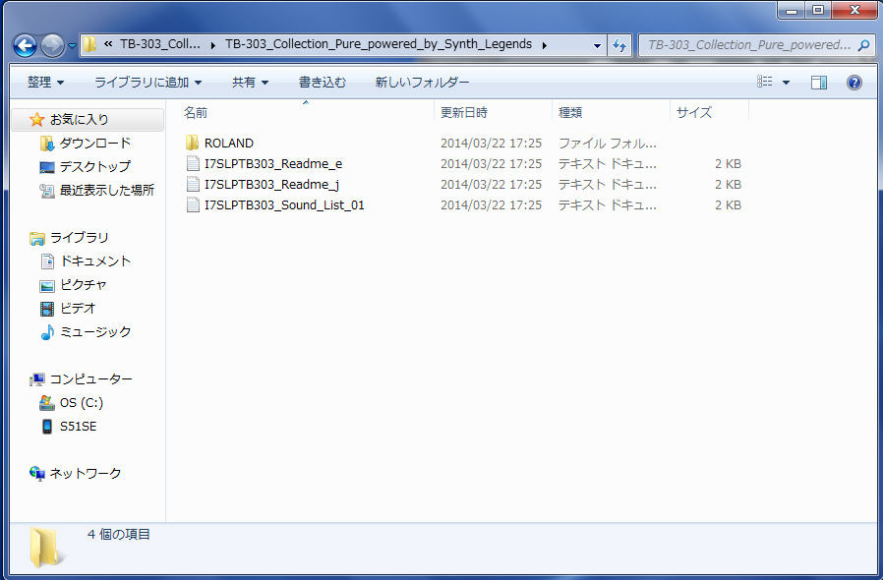
Task: Open ダウンロード in favorites
Action: click(95, 143)
